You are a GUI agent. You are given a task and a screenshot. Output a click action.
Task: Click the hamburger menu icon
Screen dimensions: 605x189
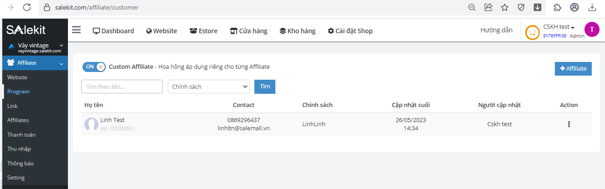pos(76,30)
